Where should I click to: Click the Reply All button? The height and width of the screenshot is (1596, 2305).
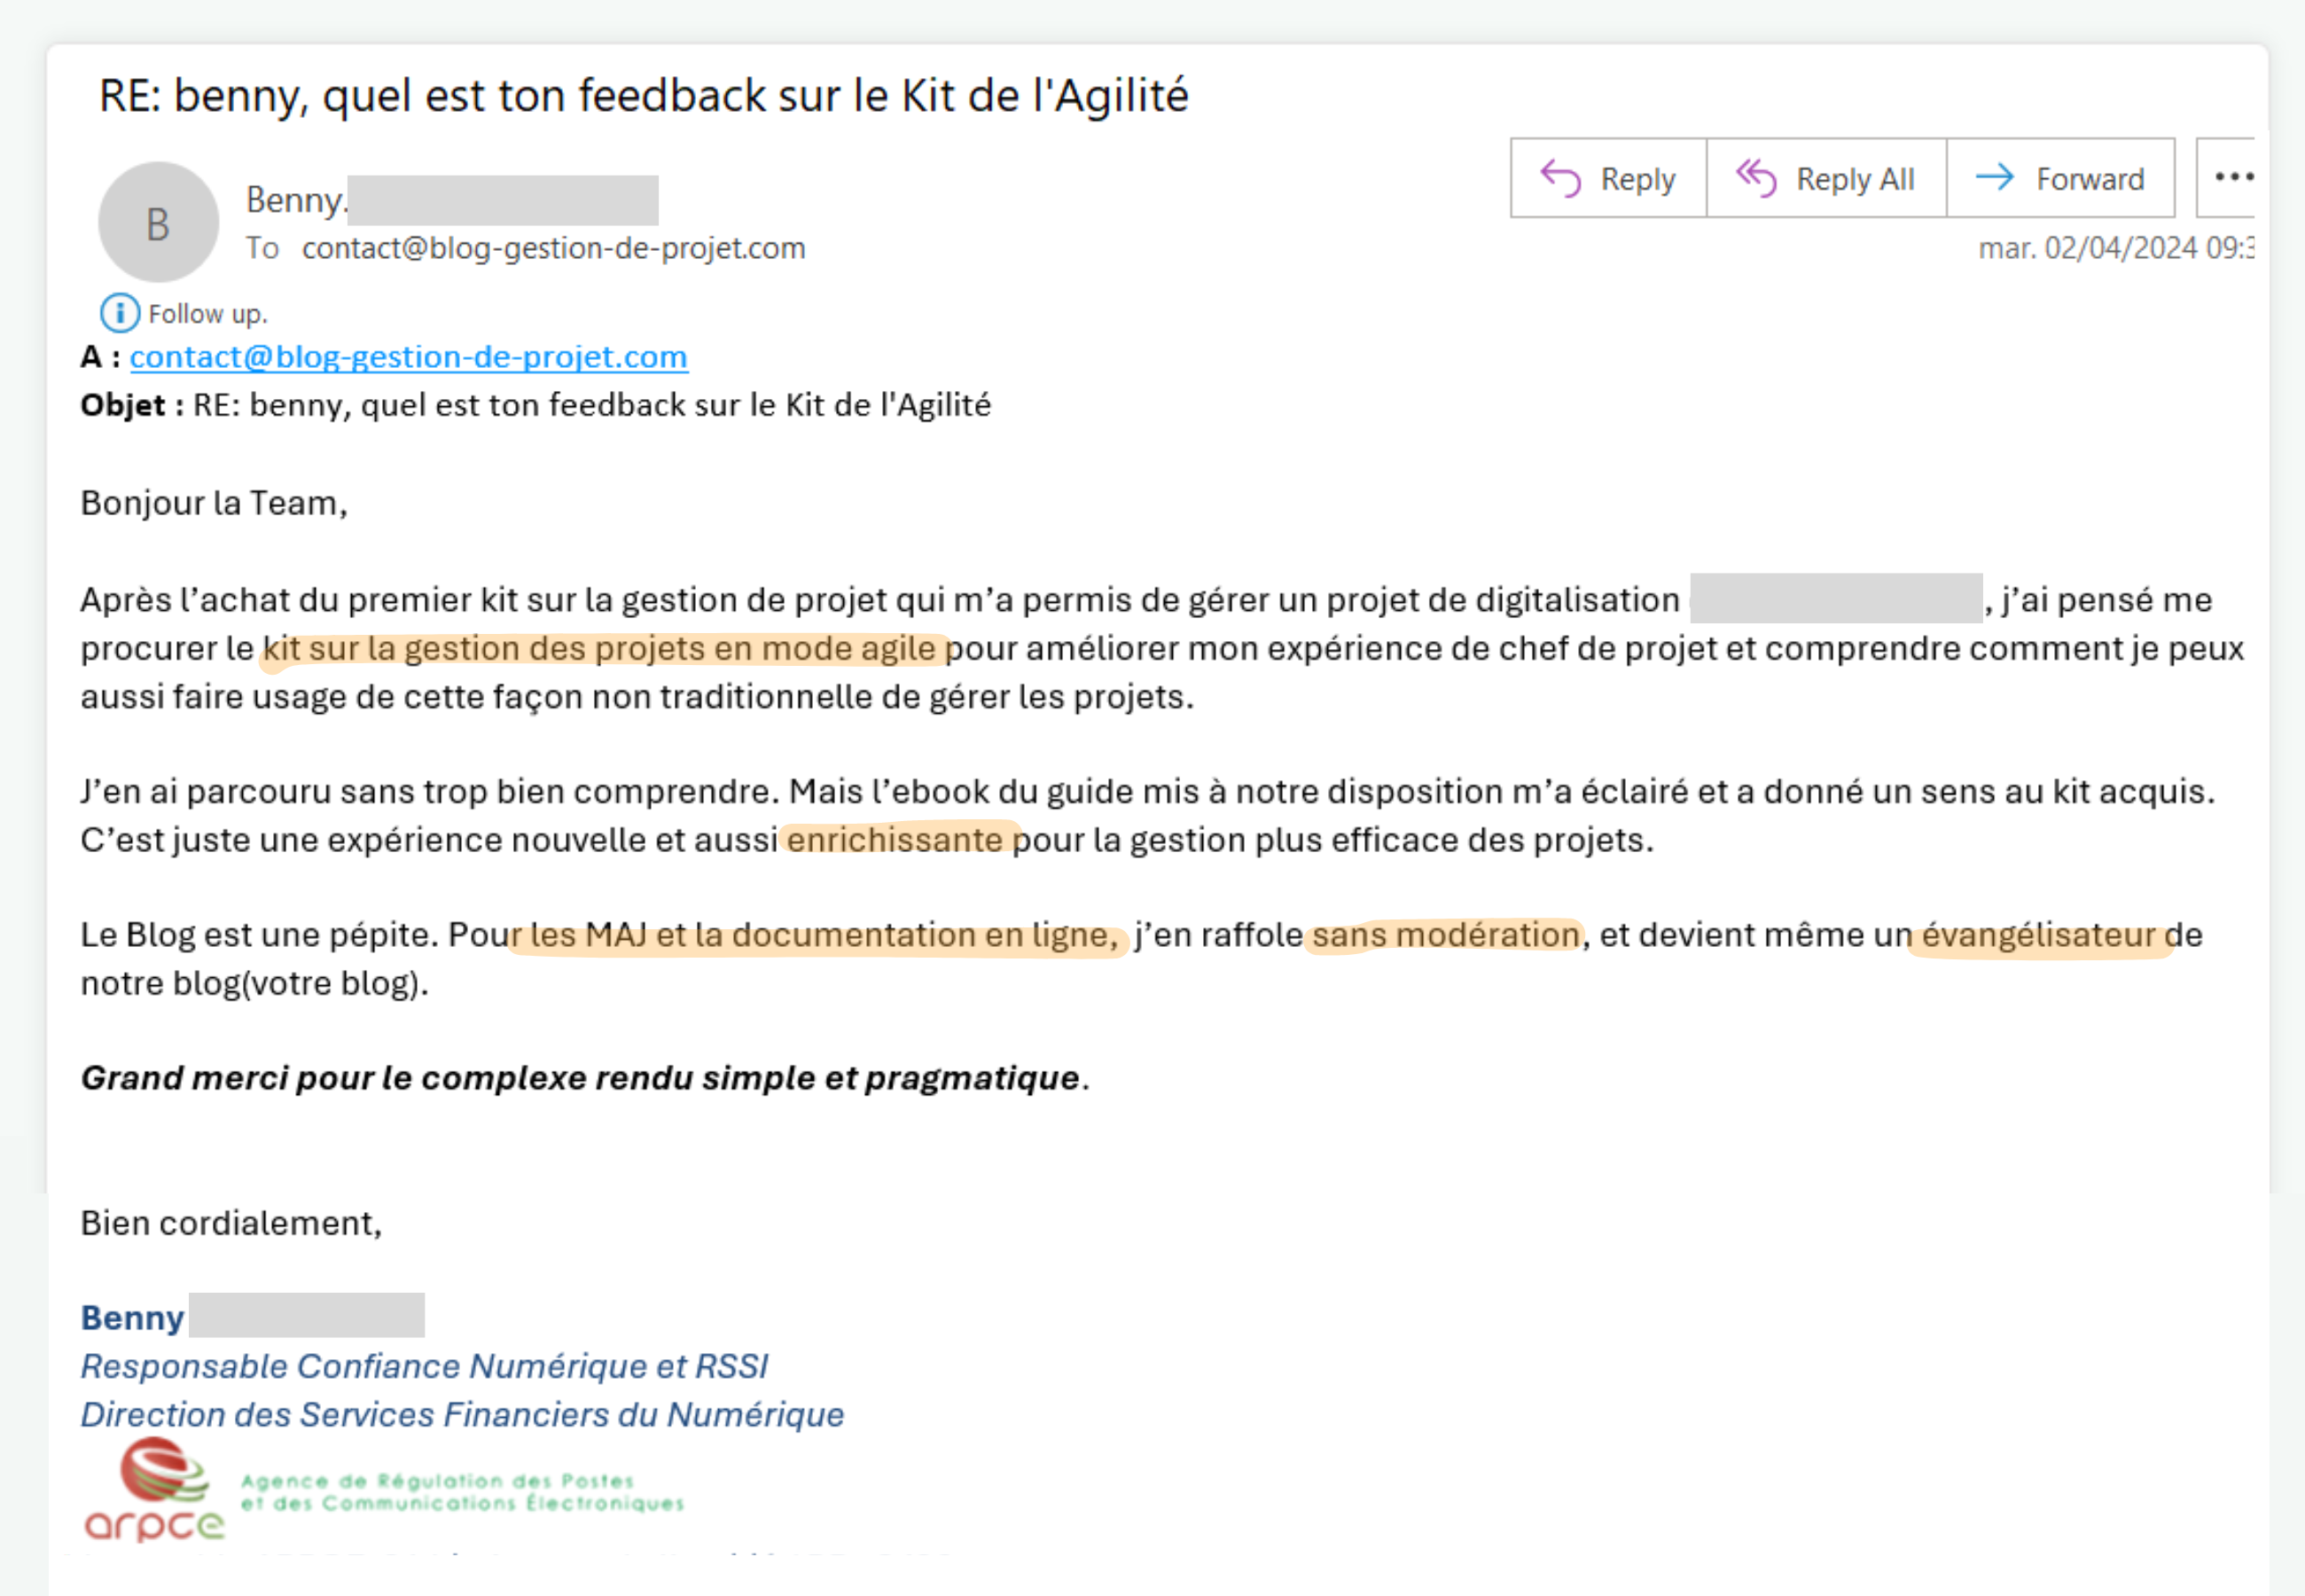(1826, 178)
